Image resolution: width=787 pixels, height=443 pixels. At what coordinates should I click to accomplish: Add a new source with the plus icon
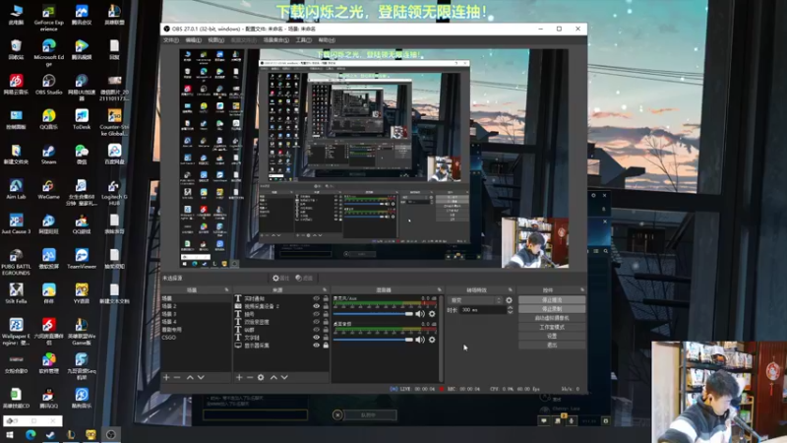point(239,377)
